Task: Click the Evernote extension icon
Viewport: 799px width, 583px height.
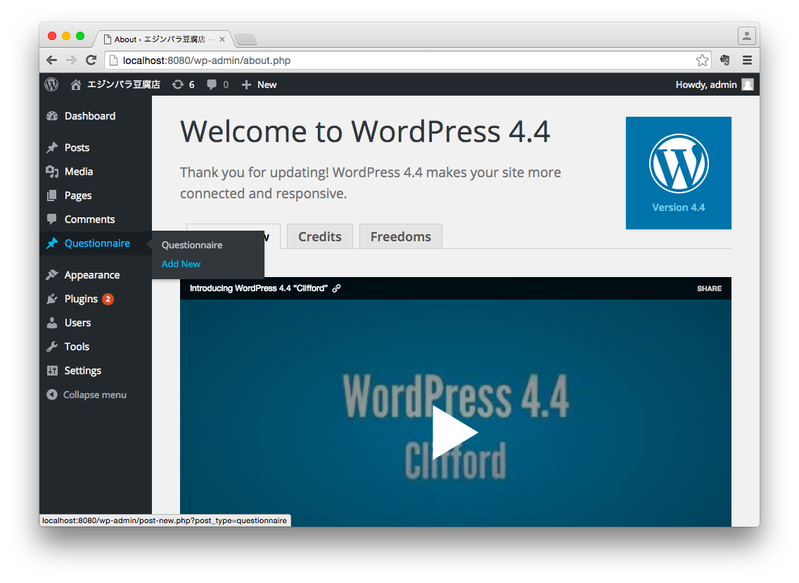Action: 725,60
